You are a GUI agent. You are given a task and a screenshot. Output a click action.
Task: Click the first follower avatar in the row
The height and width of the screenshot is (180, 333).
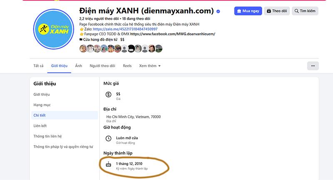coord(83,49)
